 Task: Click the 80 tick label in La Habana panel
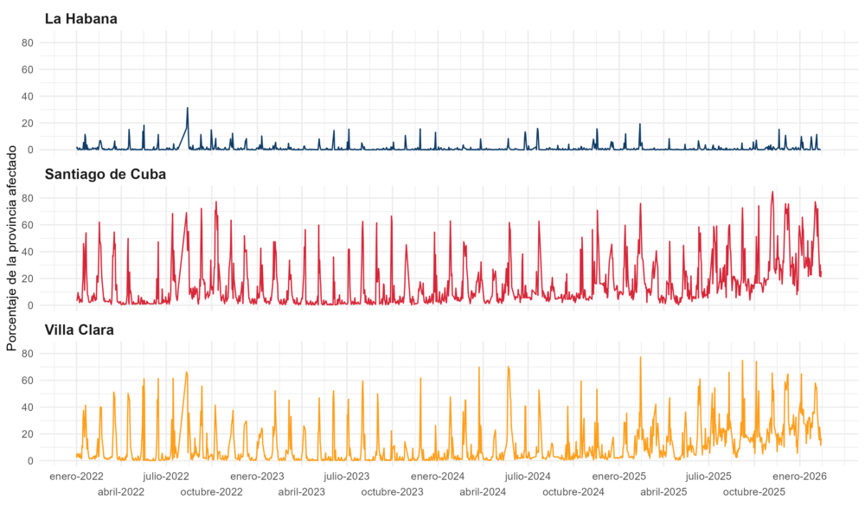coord(27,42)
